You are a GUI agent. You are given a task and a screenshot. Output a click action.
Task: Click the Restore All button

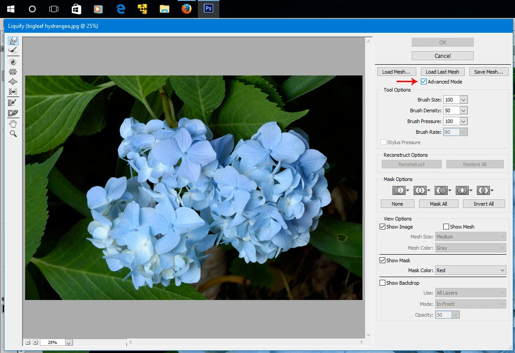[475, 164]
